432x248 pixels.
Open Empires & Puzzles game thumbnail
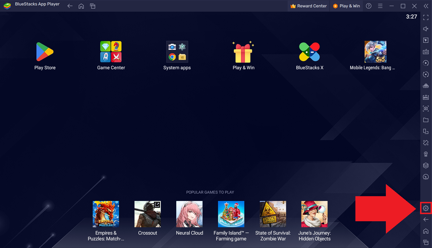(106, 214)
